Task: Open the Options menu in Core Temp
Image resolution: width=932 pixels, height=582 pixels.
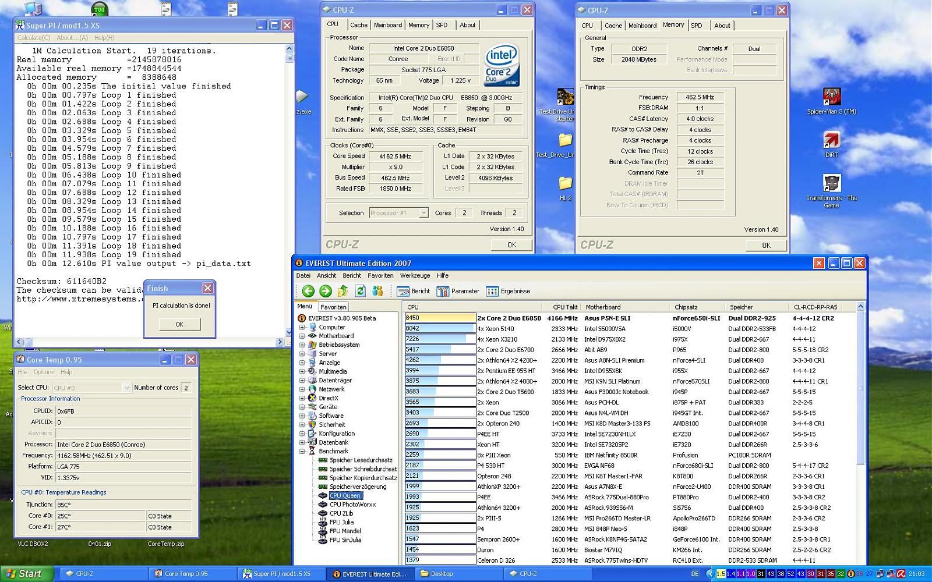Action: (x=44, y=372)
